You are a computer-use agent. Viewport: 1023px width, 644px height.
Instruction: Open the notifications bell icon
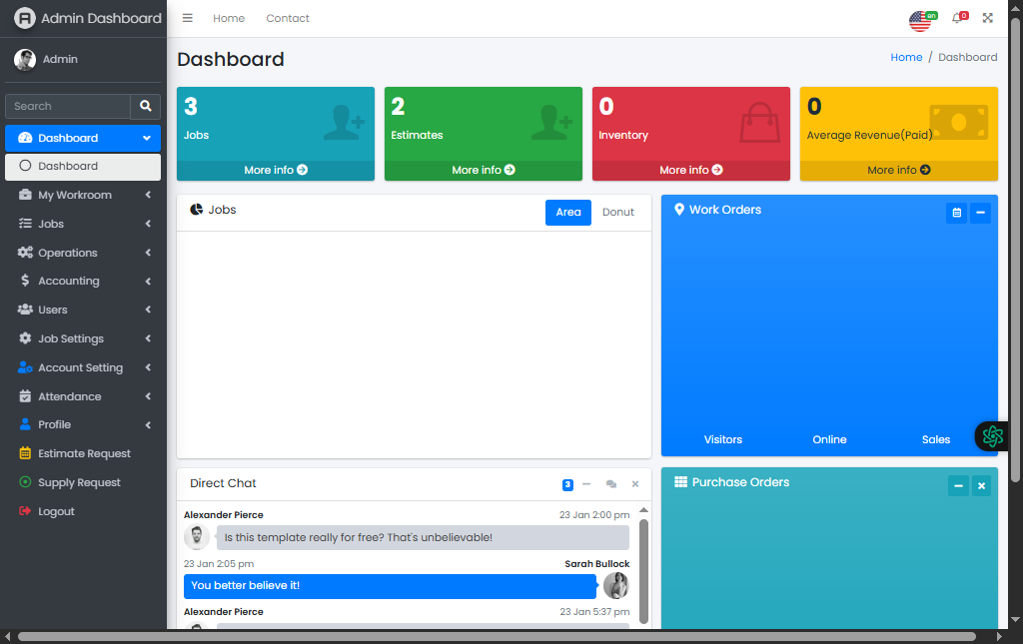click(957, 18)
